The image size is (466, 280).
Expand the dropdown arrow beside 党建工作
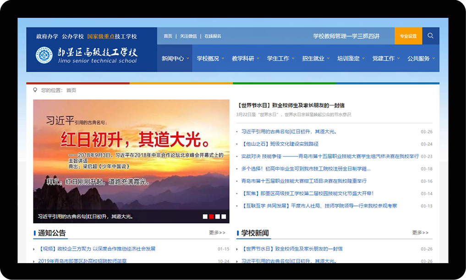[399, 59]
